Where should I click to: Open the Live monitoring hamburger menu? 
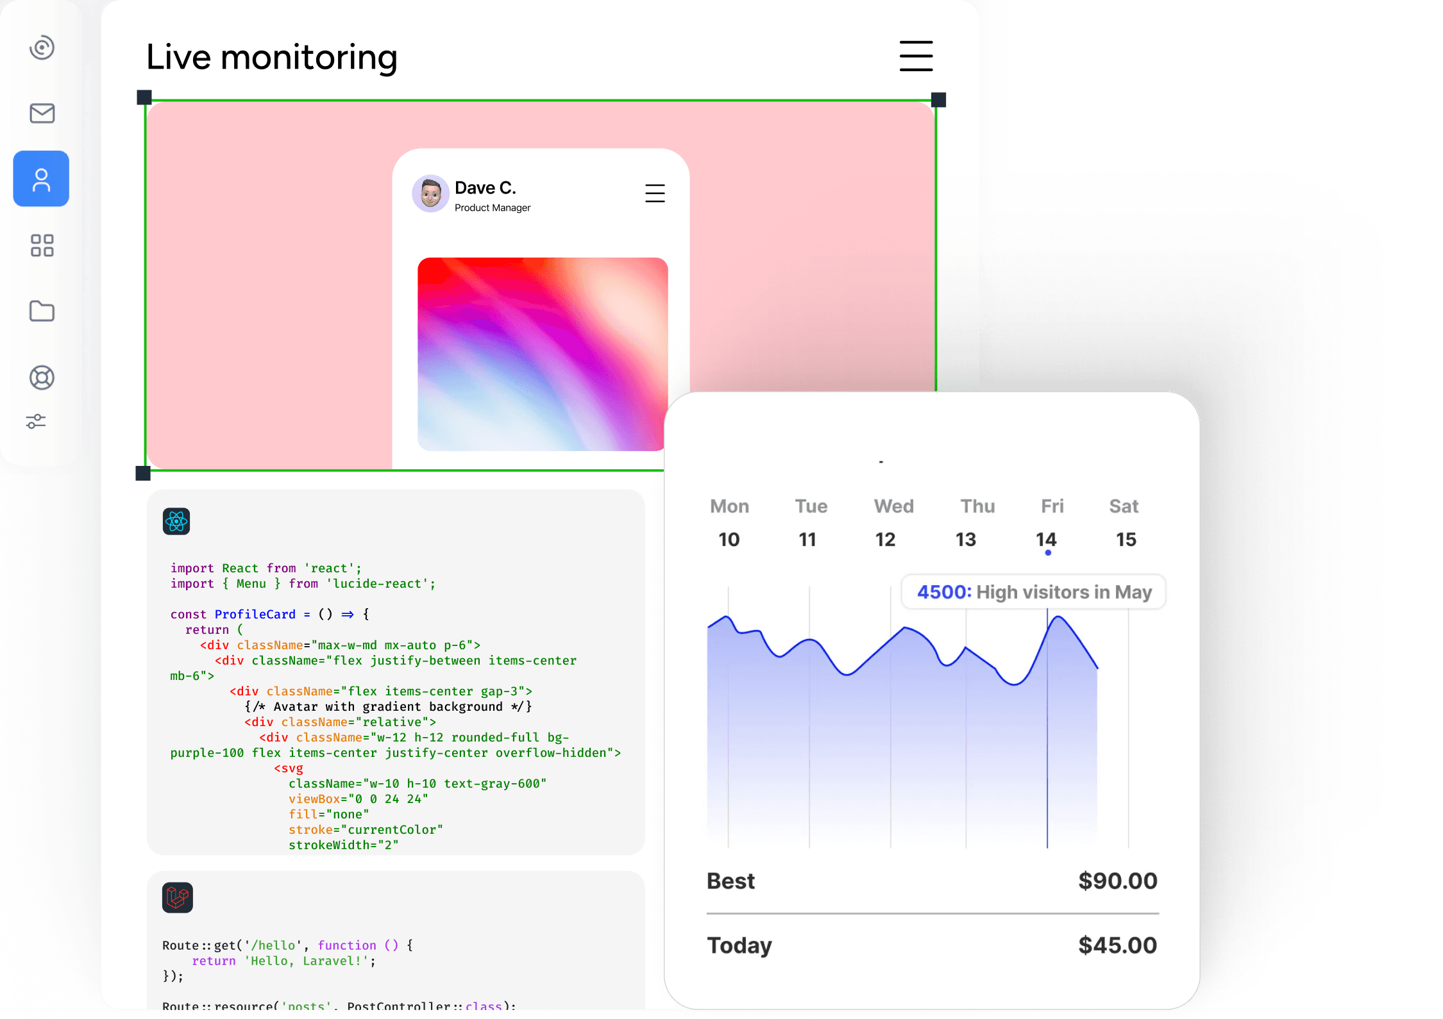tap(916, 56)
